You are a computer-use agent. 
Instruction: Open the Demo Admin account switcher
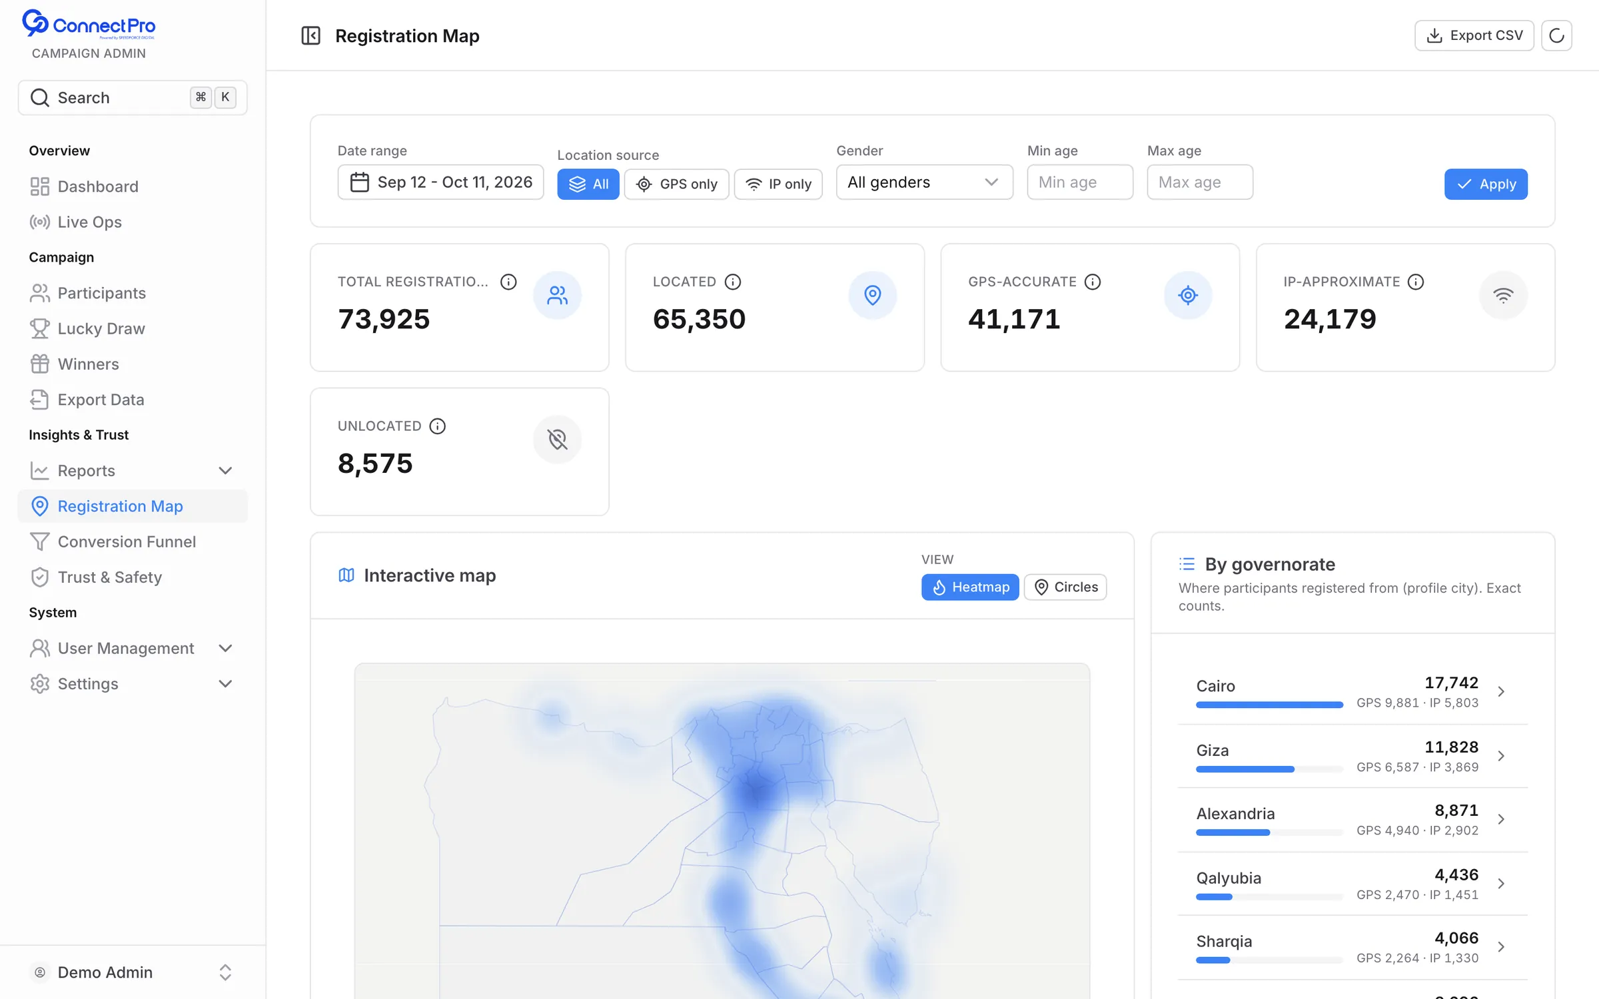pos(133,972)
